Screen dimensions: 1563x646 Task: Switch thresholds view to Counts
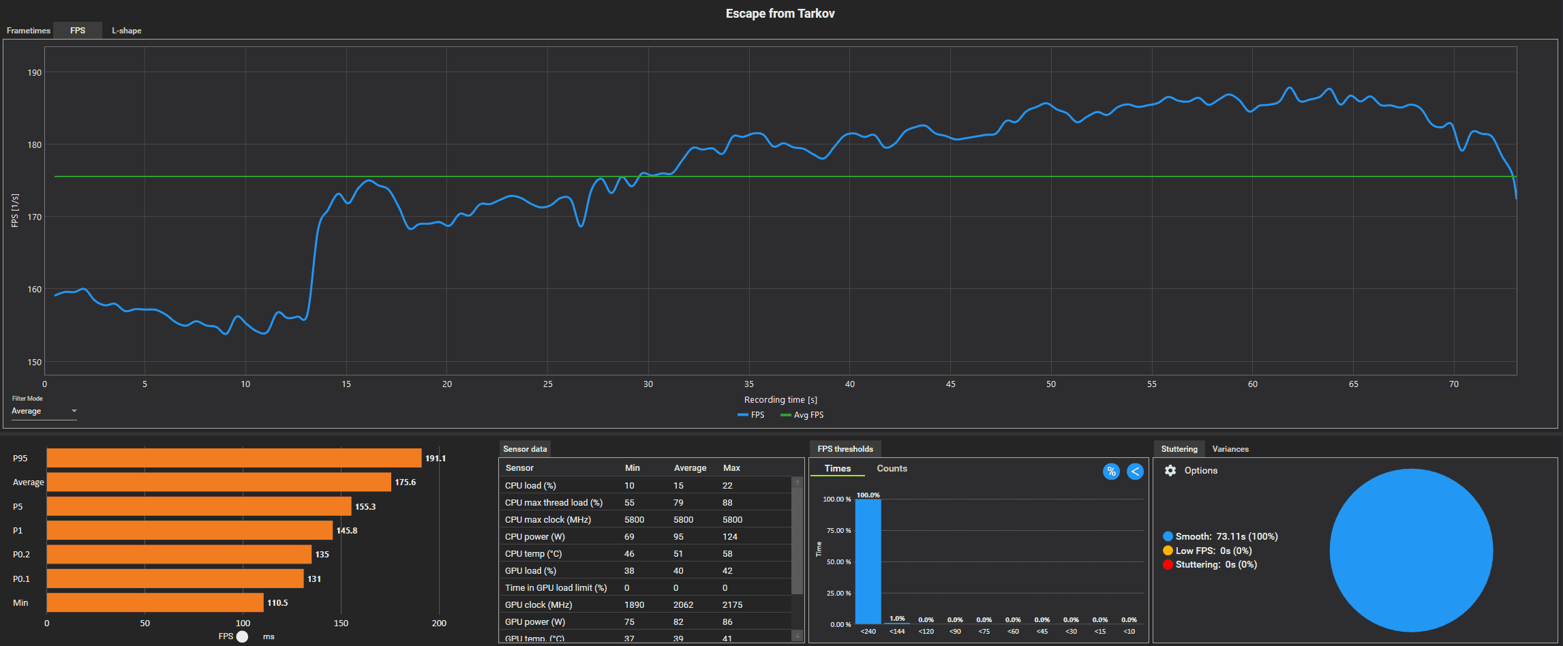pyautogui.click(x=892, y=468)
